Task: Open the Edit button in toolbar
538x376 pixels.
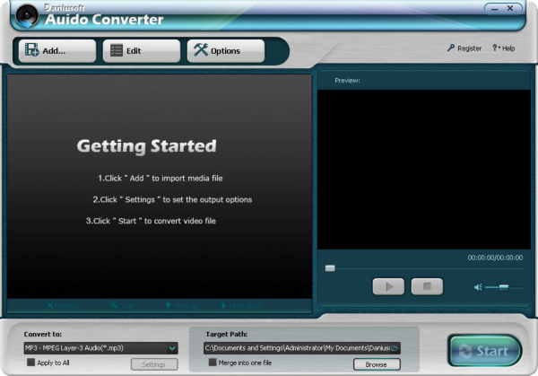Action: [142, 51]
